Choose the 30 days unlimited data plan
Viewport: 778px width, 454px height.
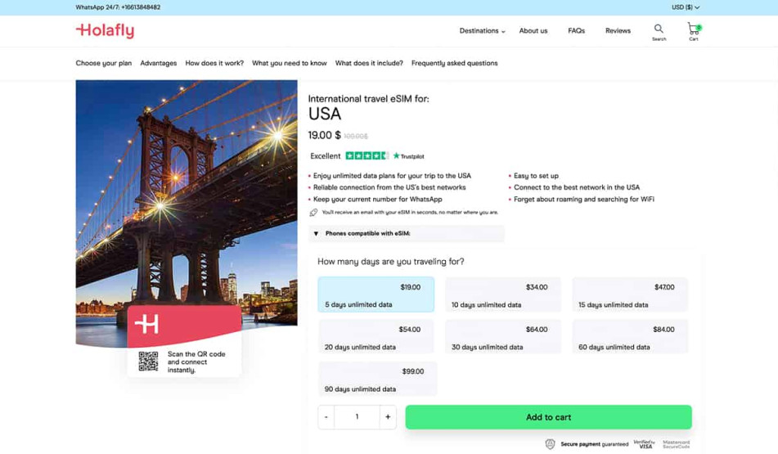click(x=503, y=337)
